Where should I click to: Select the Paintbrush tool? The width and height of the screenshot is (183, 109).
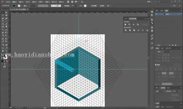pyautogui.click(x=6, y=24)
